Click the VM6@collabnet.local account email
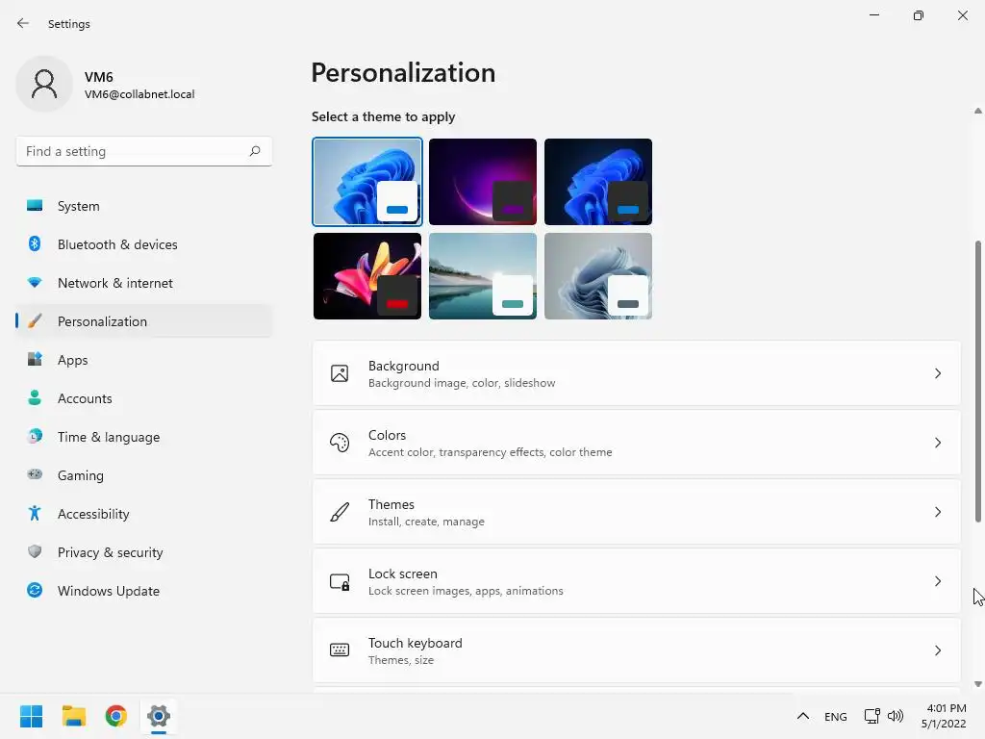 pos(139,94)
